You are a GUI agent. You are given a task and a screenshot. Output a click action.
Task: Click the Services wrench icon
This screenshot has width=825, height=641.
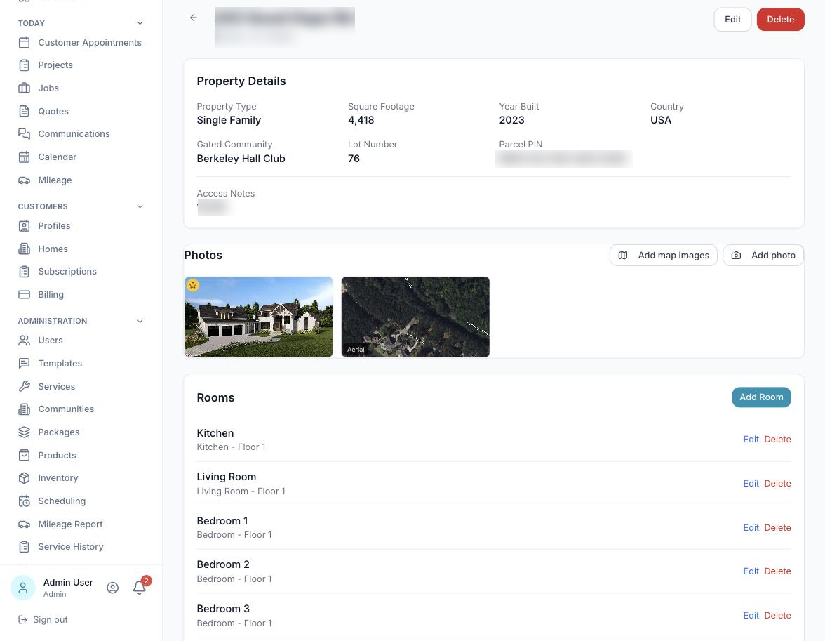24,387
